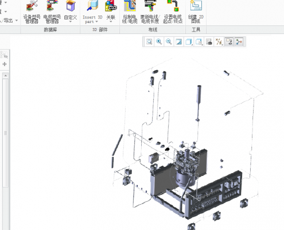
Task: Zoom out using the view toolbar
Action: [169, 42]
